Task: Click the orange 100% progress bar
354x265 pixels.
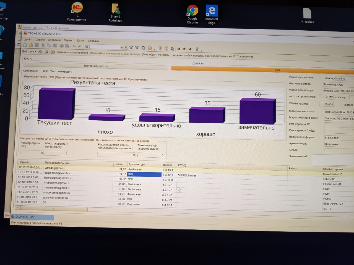Action: pos(263,70)
